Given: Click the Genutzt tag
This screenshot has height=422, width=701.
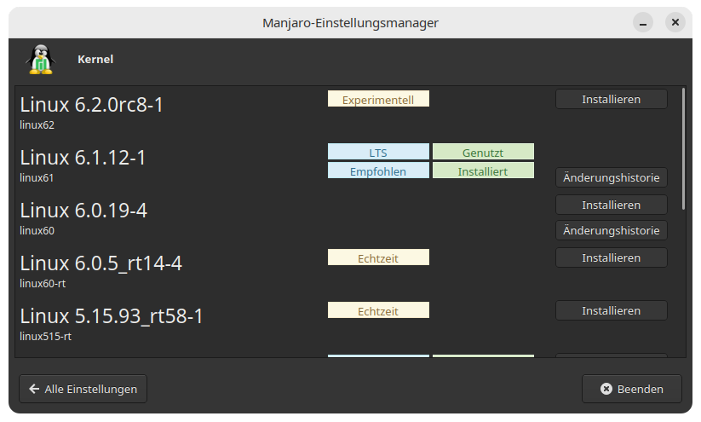Looking at the screenshot, I should tap(483, 152).
